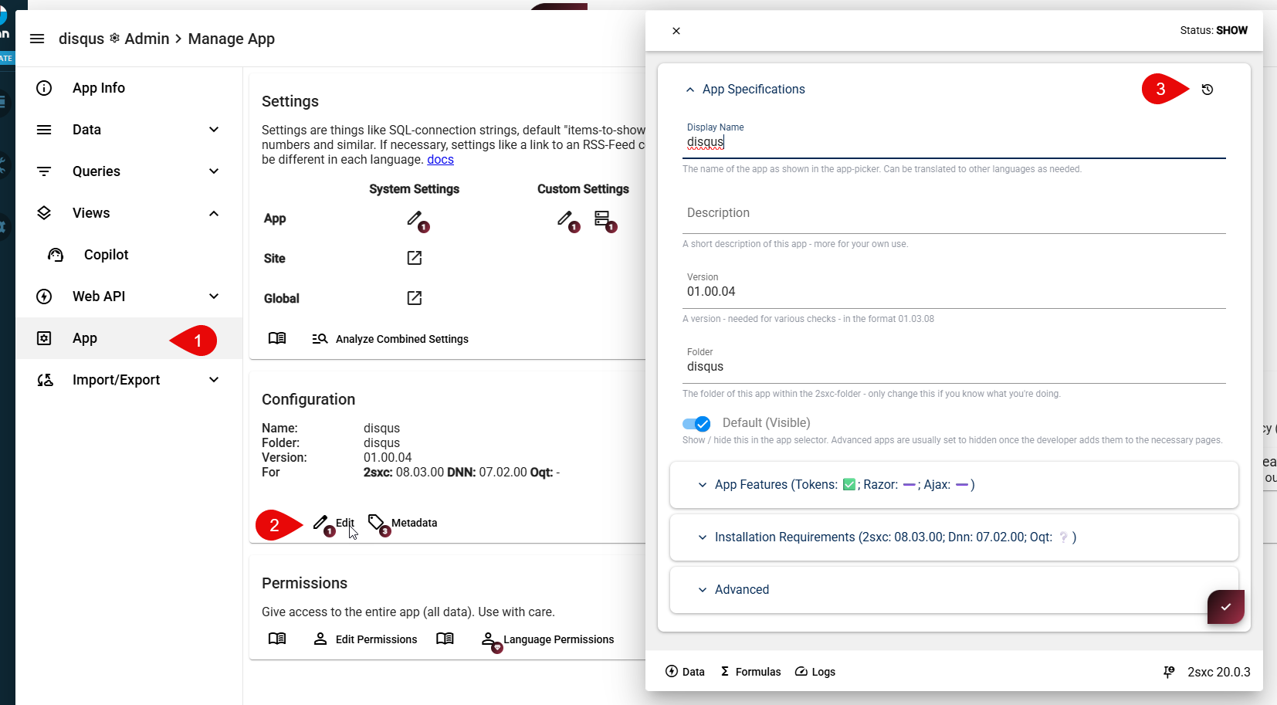Screen dimensions: 1277x705
Task: Open Data debug tab in footer
Action: tap(685, 672)
